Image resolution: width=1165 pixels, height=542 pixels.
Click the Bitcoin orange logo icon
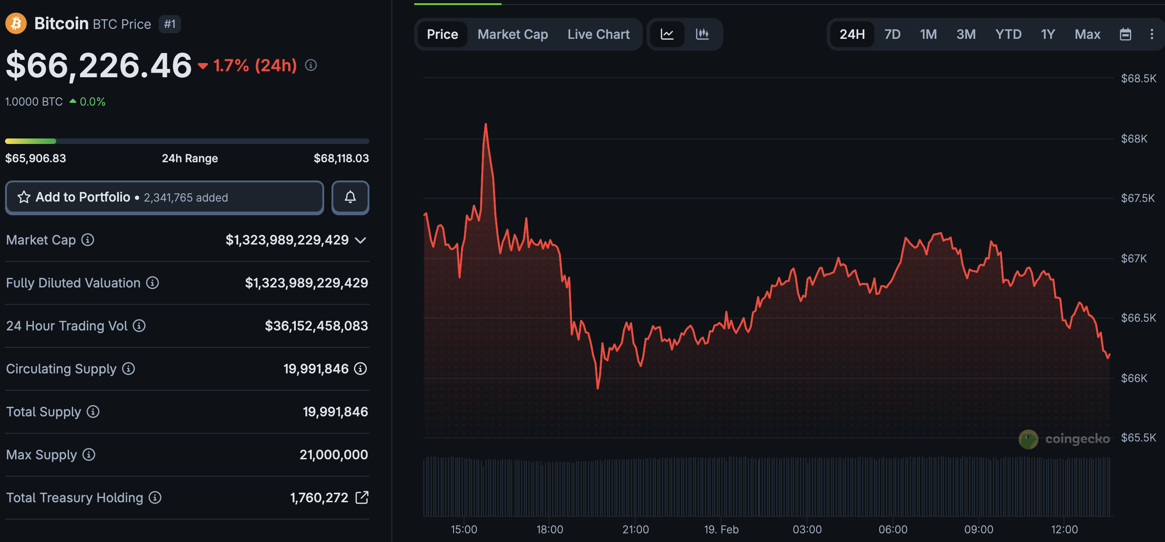(x=16, y=23)
